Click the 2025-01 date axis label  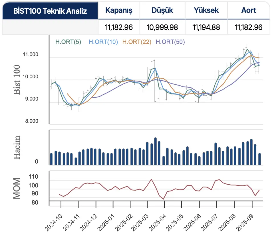106,222
